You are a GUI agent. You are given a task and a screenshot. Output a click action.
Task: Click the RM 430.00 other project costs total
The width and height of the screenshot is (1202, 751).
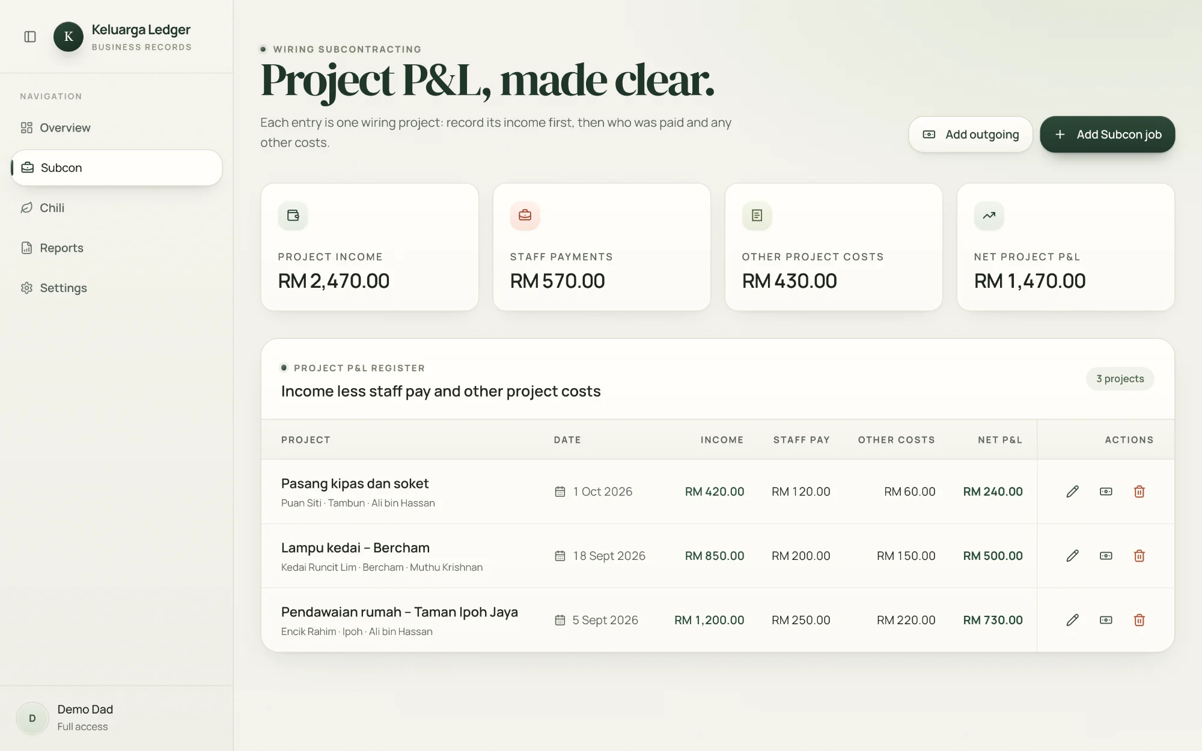[x=790, y=281]
